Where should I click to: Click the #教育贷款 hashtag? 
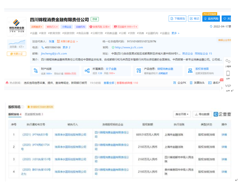click(x=54, y=33)
